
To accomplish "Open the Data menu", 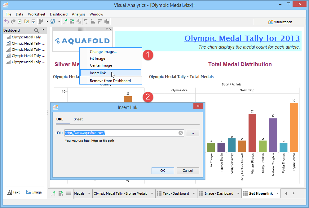I will tap(20, 14).
